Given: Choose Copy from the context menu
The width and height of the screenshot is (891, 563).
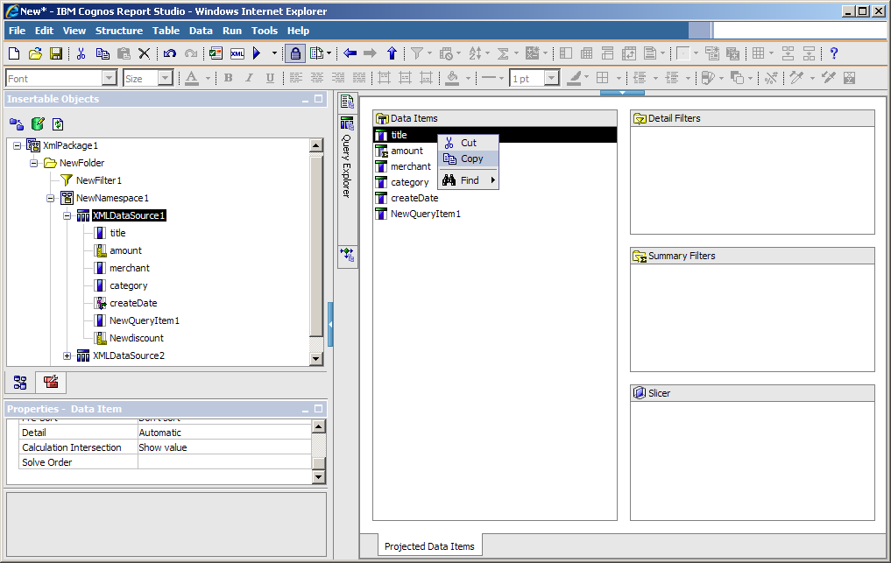Looking at the screenshot, I should tap(468, 158).
